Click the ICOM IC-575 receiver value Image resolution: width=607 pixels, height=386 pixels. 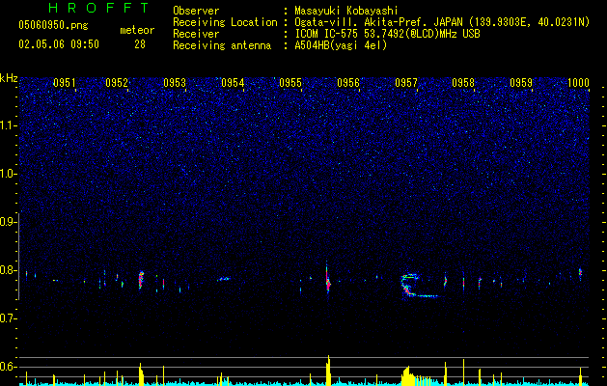click(387, 34)
